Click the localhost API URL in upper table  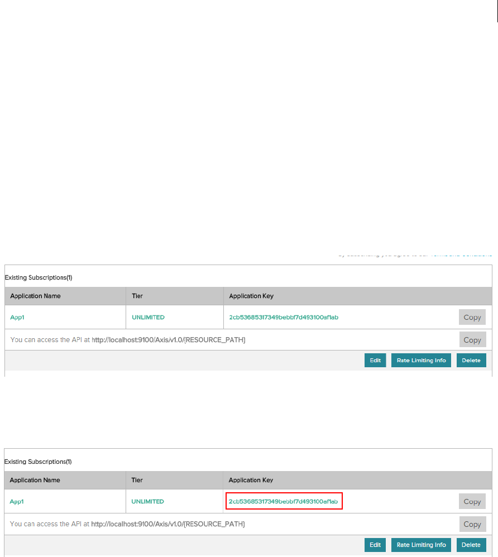[x=169, y=340]
